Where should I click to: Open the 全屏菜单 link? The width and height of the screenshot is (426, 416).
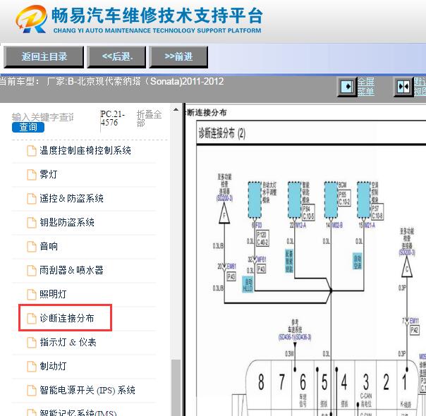click(x=365, y=87)
